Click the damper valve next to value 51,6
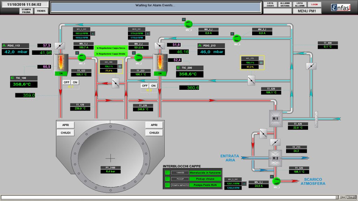Image resolution: width=358 pixels, height=201 pixels. 159,46
